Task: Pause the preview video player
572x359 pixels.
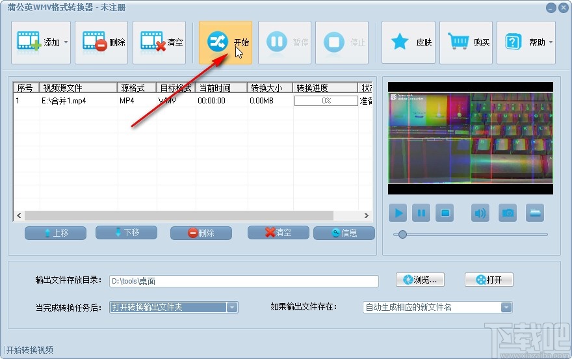Action: click(x=421, y=213)
